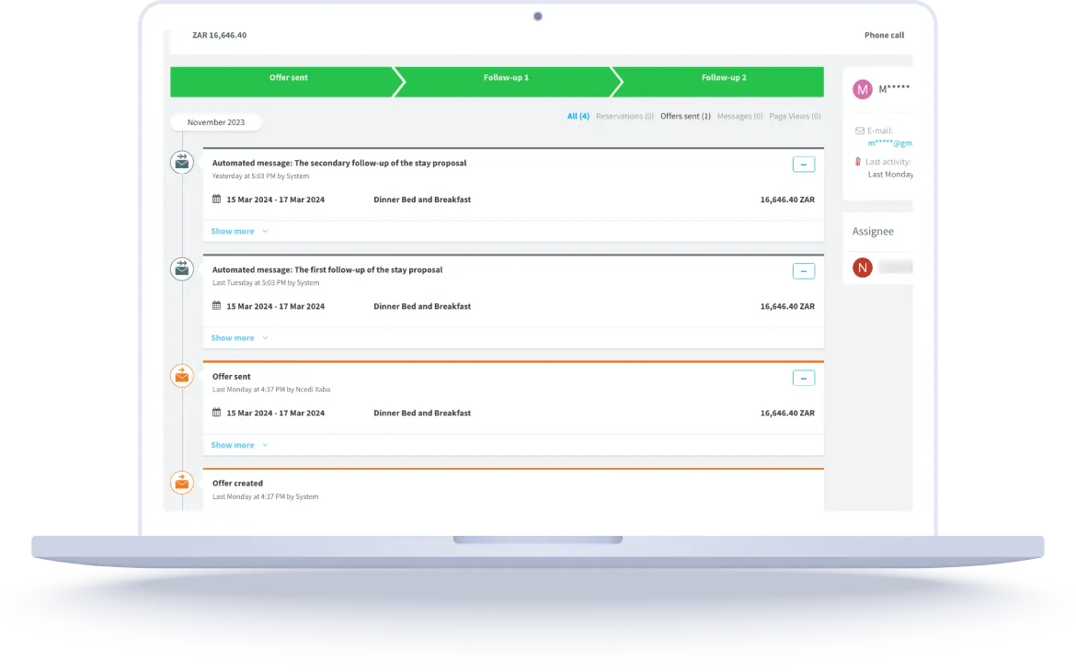
Task: Select the Follow-up 2 pipeline stage
Action: click(720, 82)
